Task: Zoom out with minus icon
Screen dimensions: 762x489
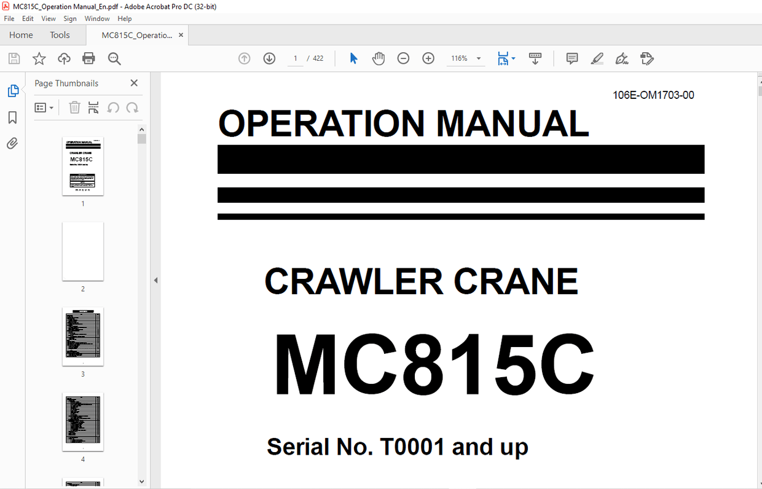Action: click(x=403, y=58)
